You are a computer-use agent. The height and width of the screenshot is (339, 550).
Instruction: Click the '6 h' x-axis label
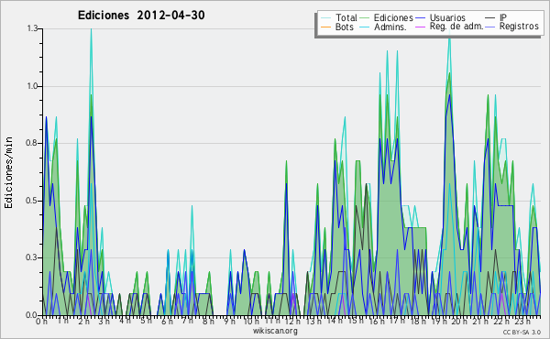click(167, 321)
